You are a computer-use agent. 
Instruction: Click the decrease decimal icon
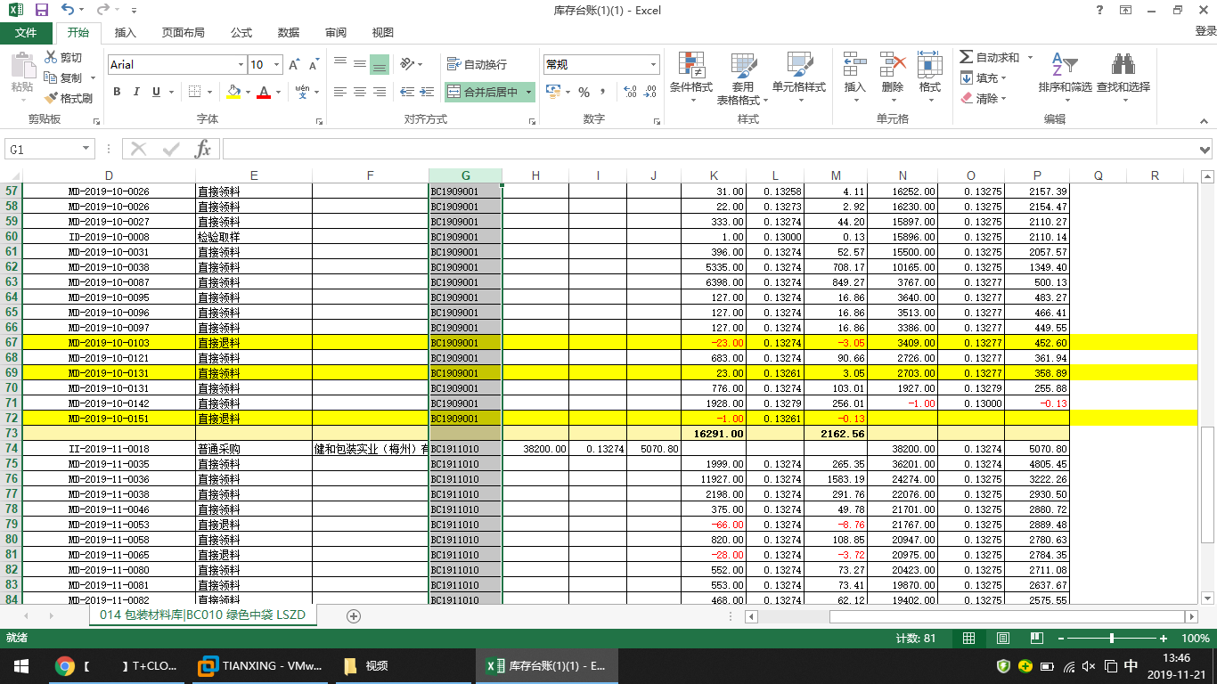coord(651,92)
